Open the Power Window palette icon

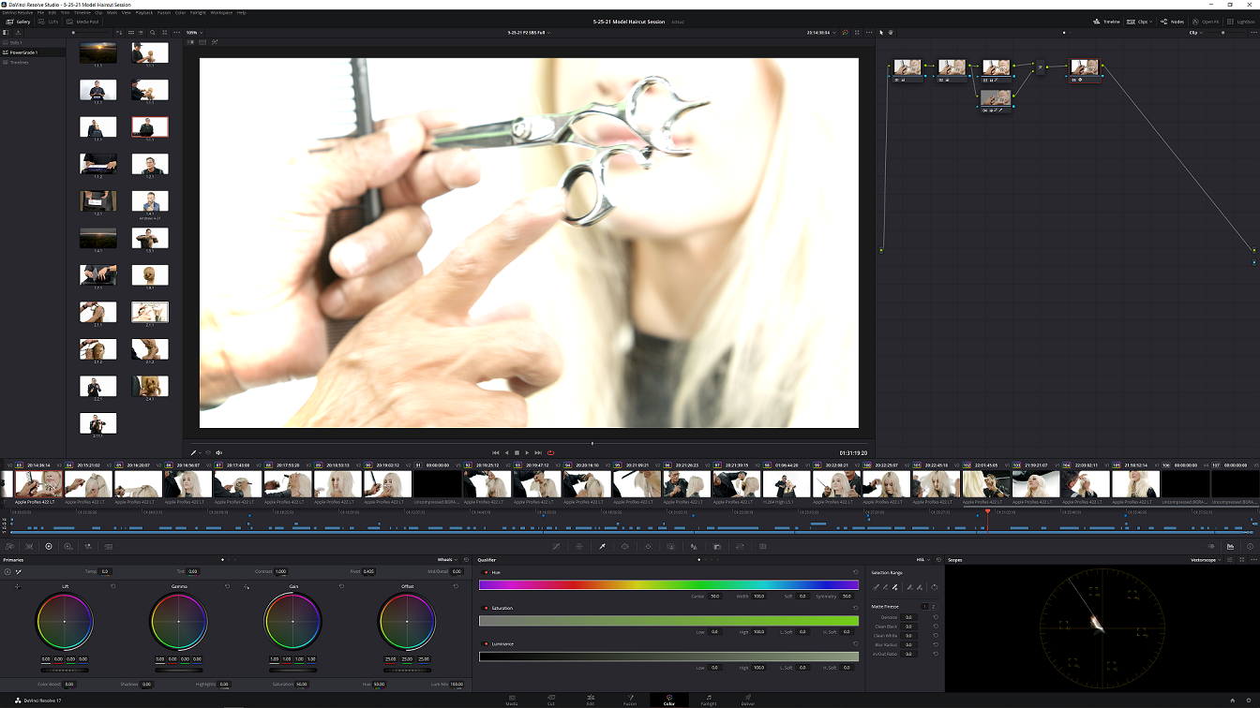(x=624, y=546)
